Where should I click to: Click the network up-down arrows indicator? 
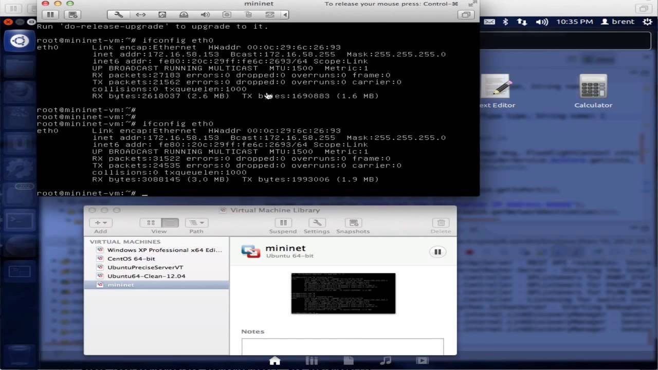(522, 22)
